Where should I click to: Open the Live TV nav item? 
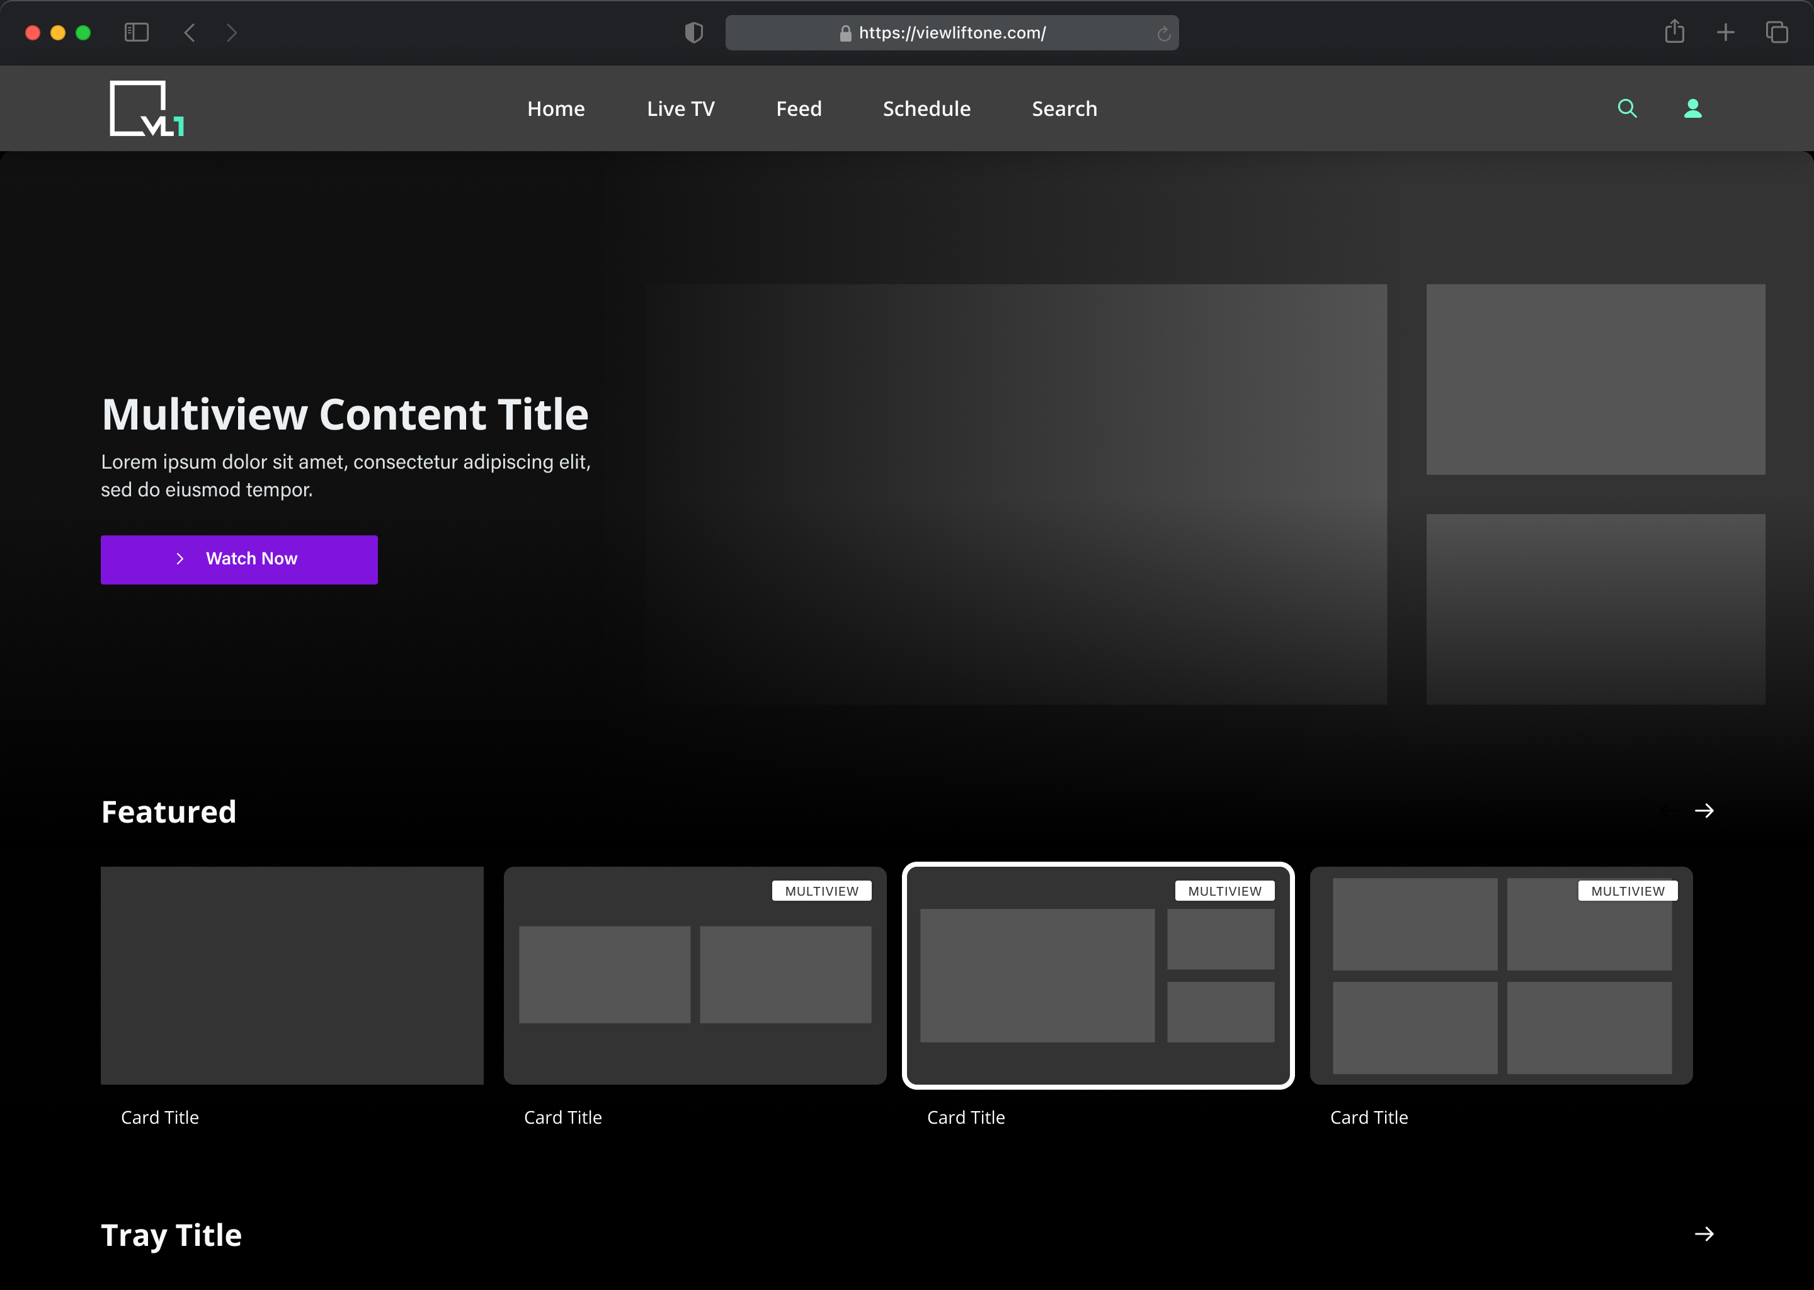click(681, 109)
